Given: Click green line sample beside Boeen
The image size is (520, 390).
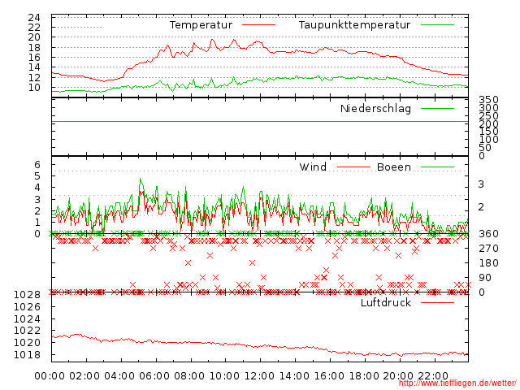Looking at the screenshot, I should 437,167.
